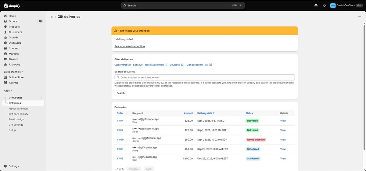
Task: Sort by the Status column header
Action: [x=249, y=113]
